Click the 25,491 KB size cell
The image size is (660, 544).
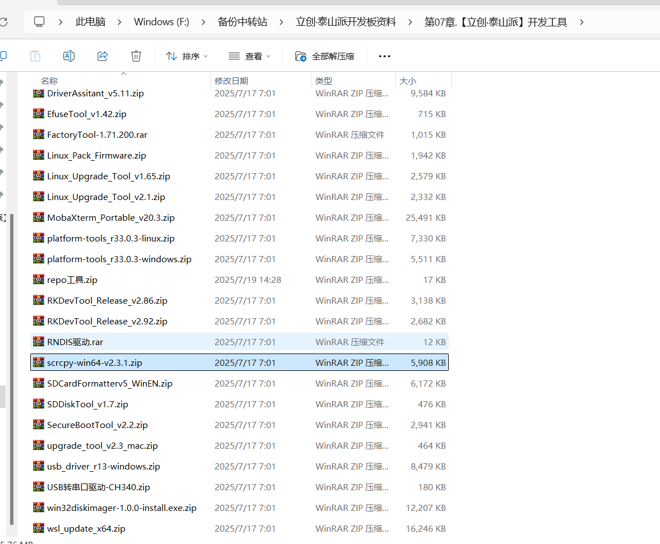(x=426, y=218)
